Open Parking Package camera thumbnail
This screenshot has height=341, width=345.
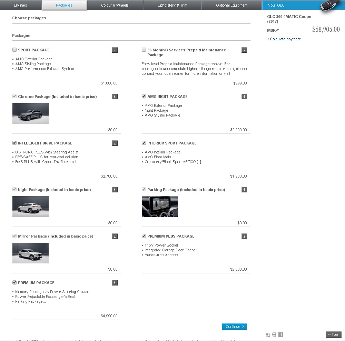pyautogui.click(x=160, y=207)
